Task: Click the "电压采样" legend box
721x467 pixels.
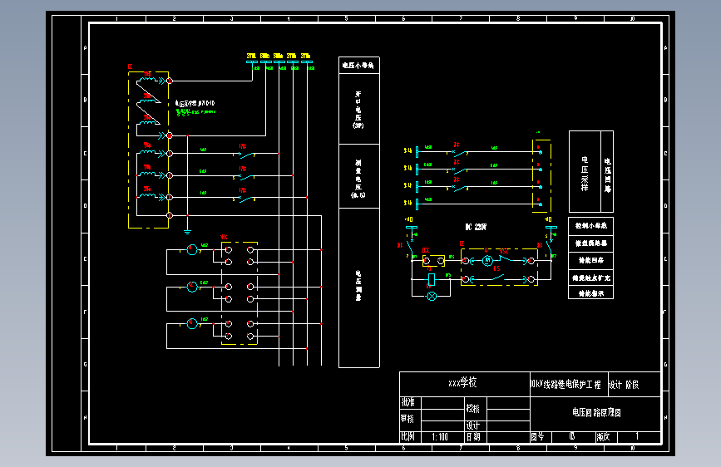Action: [x=585, y=171]
